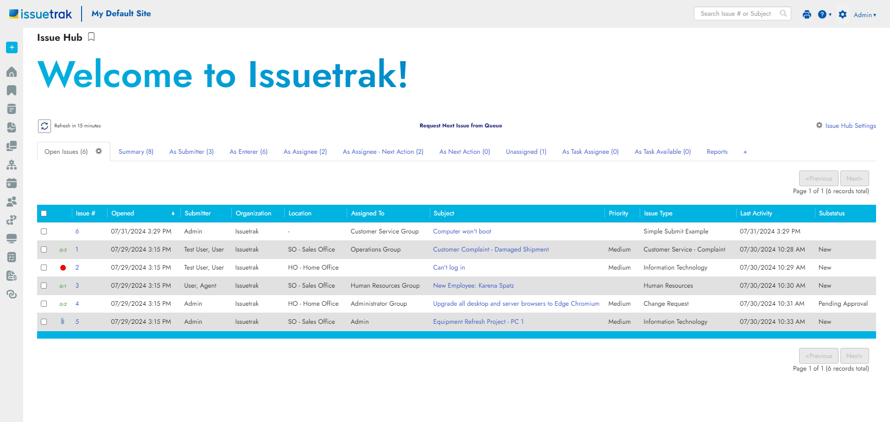Image resolution: width=890 pixels, height=422 pixels.
Task: Switch to the Summary (8) tab
Action: [x=136, y=151]
